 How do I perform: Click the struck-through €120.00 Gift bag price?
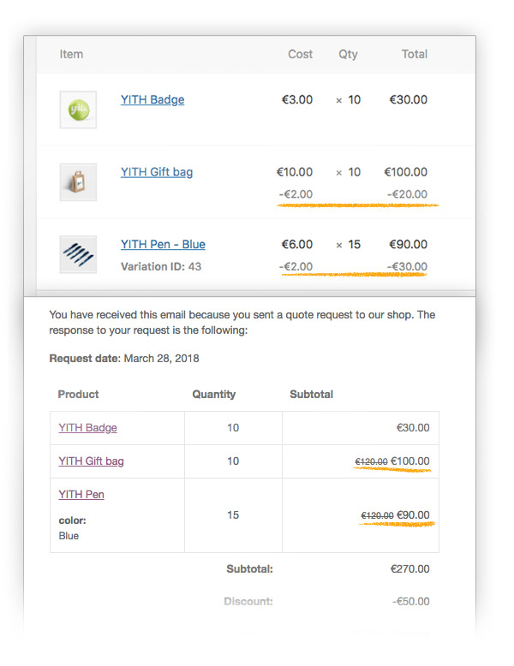coord(371,462)
